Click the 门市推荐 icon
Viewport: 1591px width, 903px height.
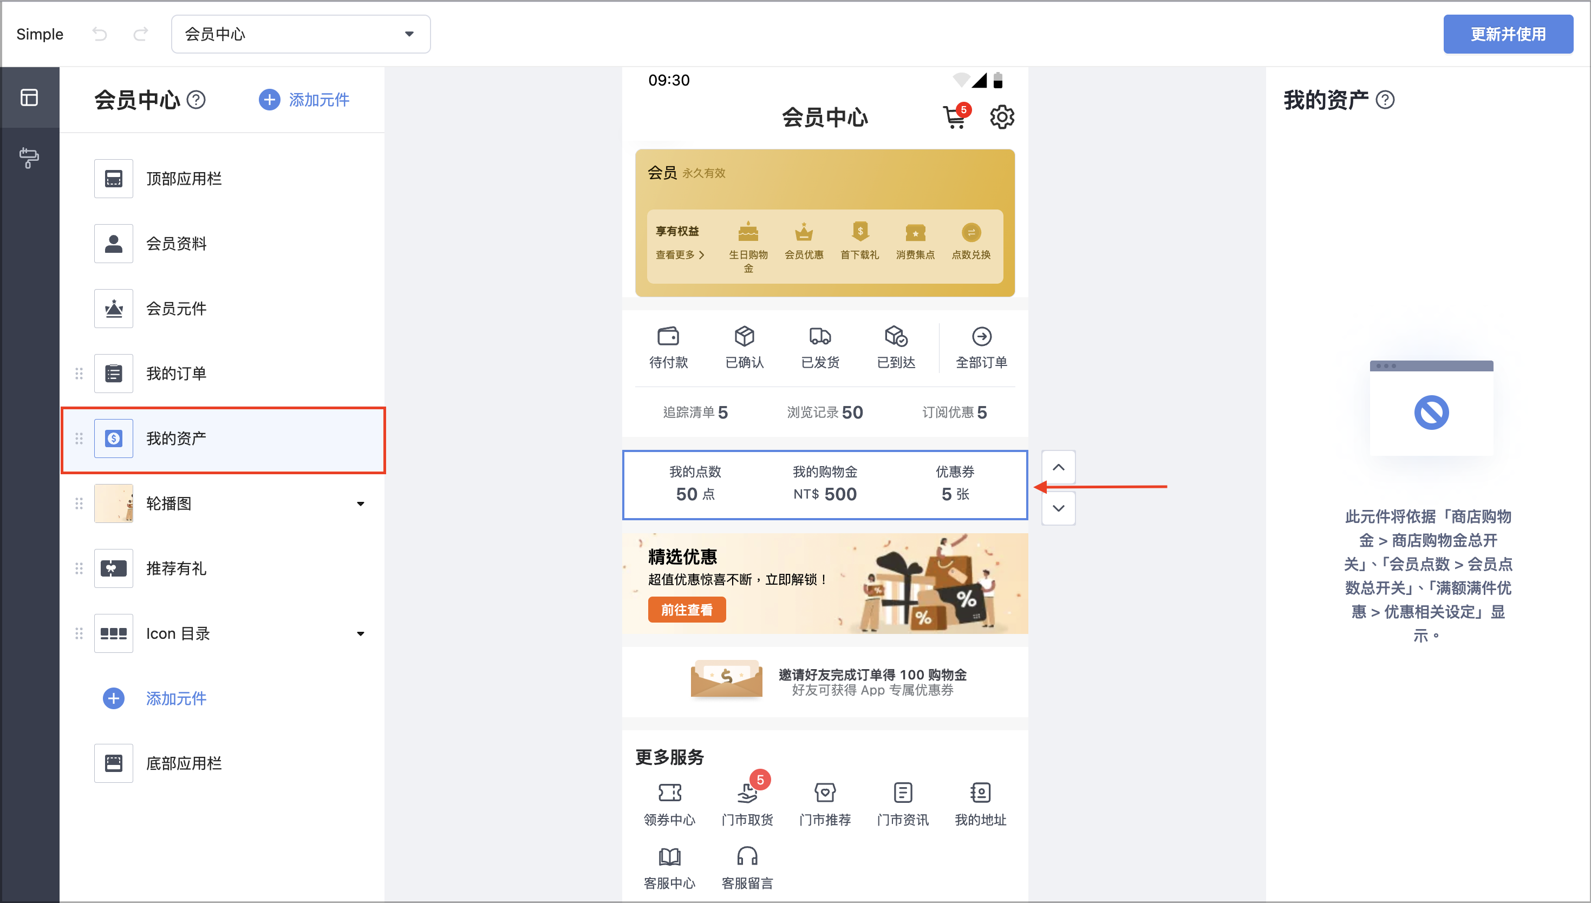pos(825,793)
